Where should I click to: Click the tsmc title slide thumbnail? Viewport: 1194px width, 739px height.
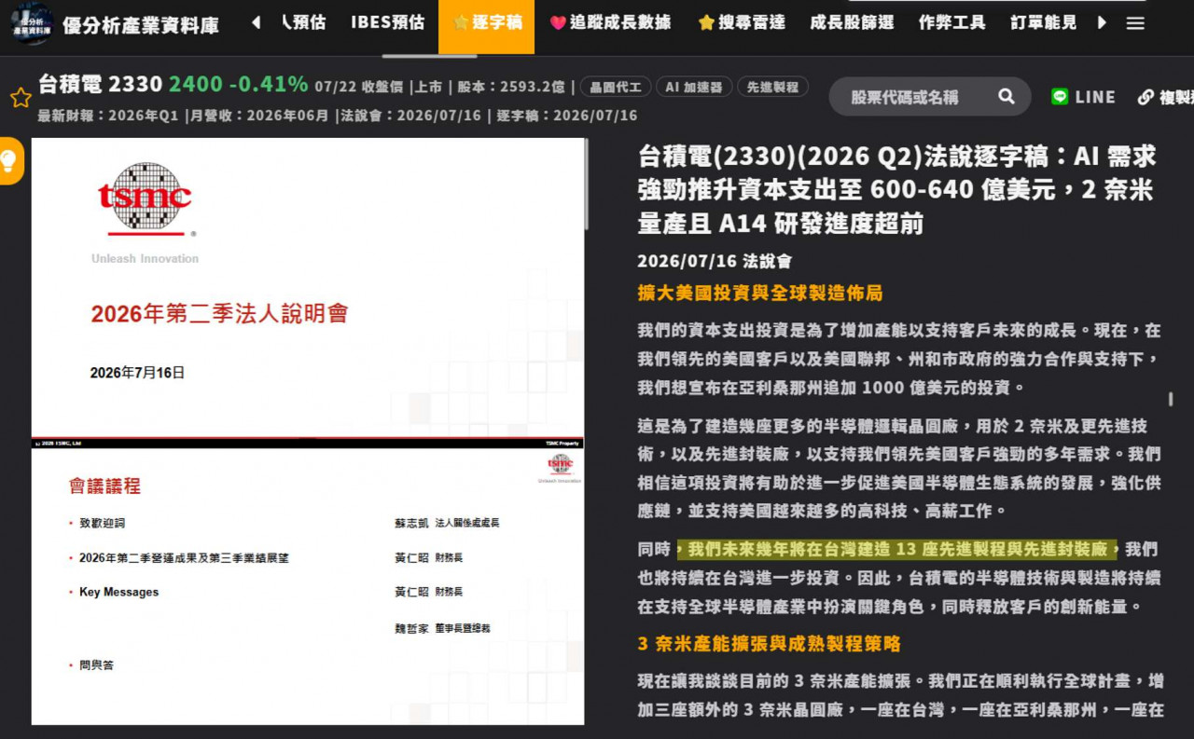(x=308, y=287)
